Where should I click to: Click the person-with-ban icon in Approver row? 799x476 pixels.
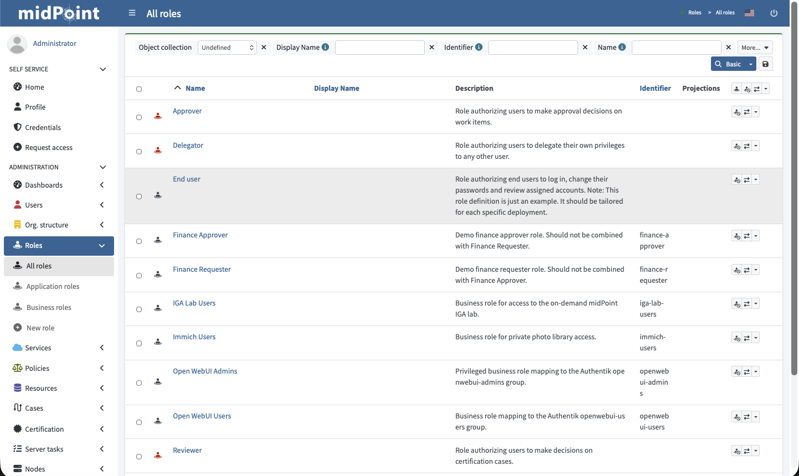736,112
